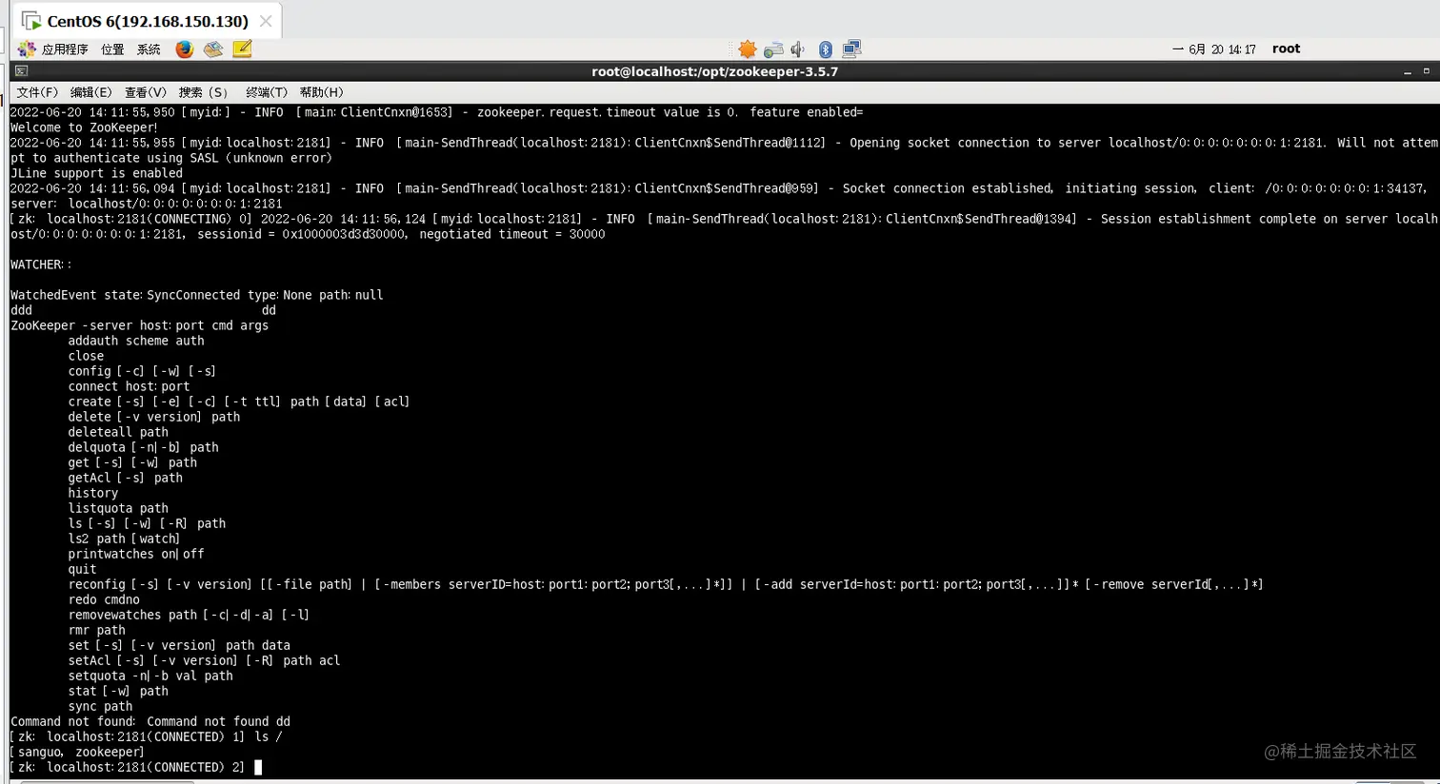
Task: Click the 'Command not found' error line
Action: tap(150, 721)
